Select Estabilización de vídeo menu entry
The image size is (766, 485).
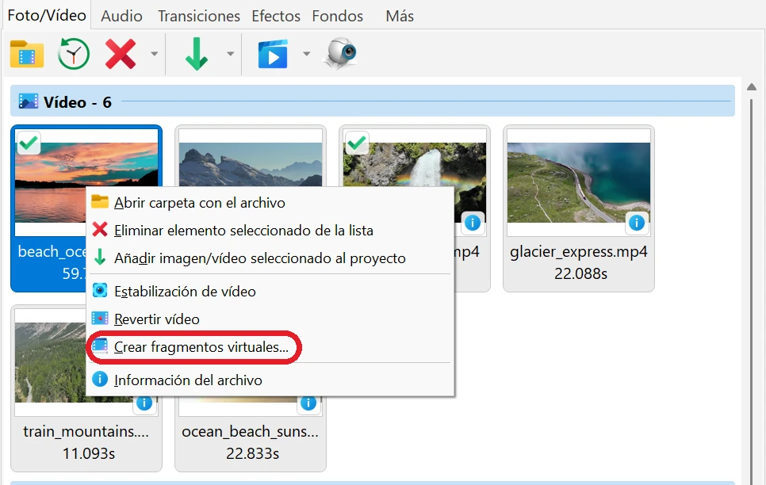tap(270, 291)
